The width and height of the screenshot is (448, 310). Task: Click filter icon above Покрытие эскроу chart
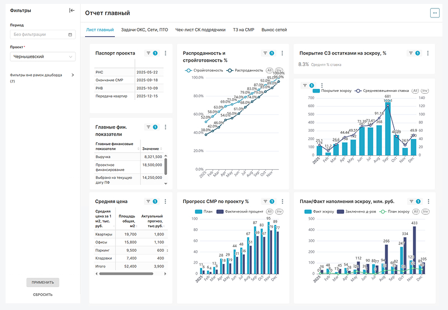(305, 85)
